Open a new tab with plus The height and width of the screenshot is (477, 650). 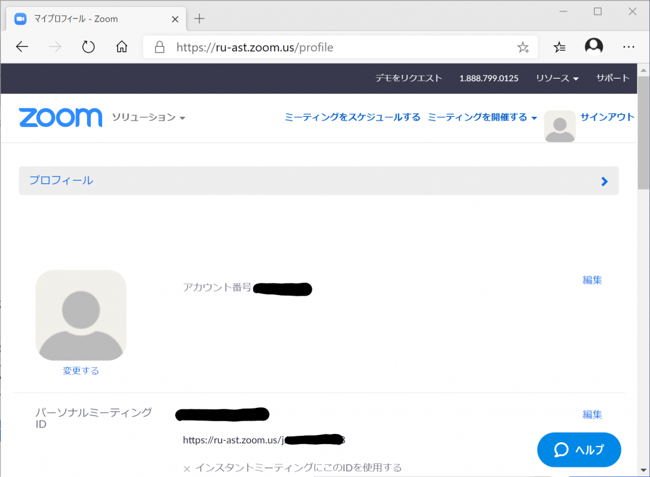click(199, 18)
